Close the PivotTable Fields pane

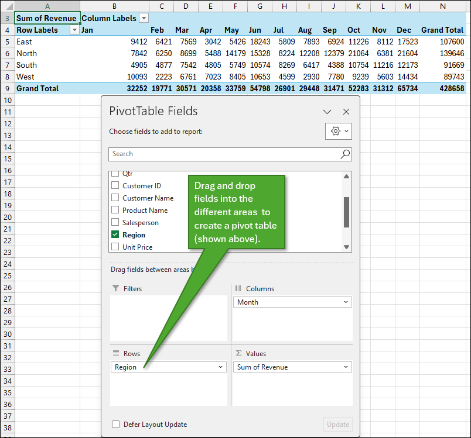[346, 112]
